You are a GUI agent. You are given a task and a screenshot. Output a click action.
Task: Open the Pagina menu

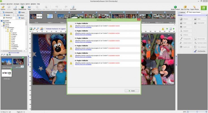coord(22,4)
